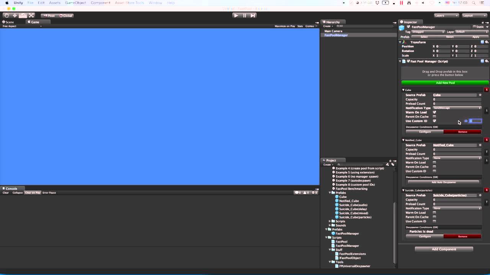Open Fast Pool Manager script help icon

click(x=482, y=61)
